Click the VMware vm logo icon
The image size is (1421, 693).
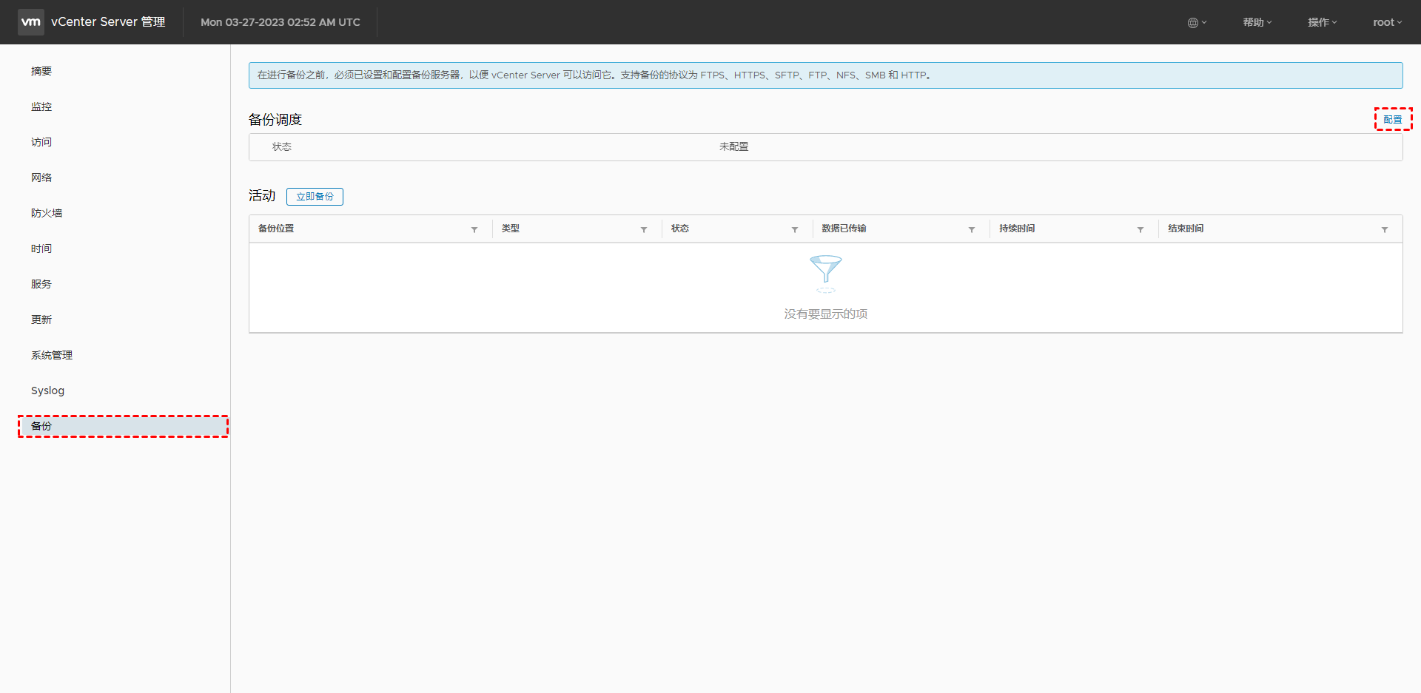(31, 22)
